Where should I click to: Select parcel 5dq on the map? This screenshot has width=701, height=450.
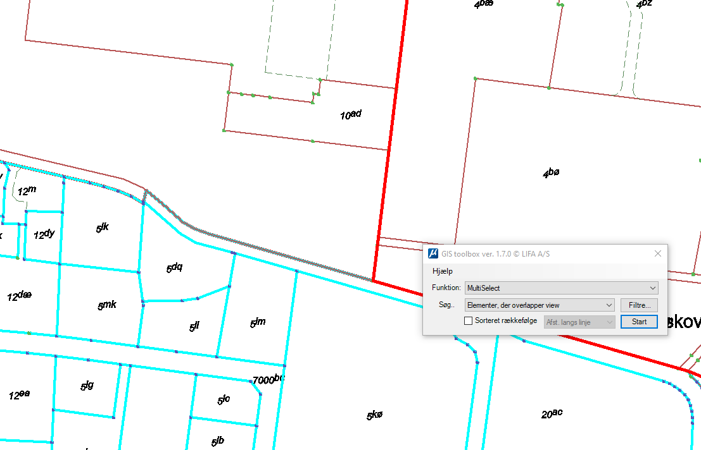pyautogui.click(x=174, y=268)
